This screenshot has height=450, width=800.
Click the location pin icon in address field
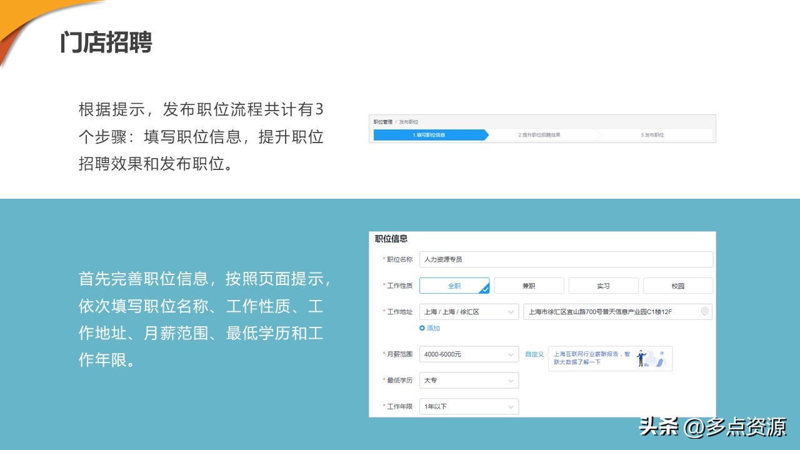tap(705, 311)
